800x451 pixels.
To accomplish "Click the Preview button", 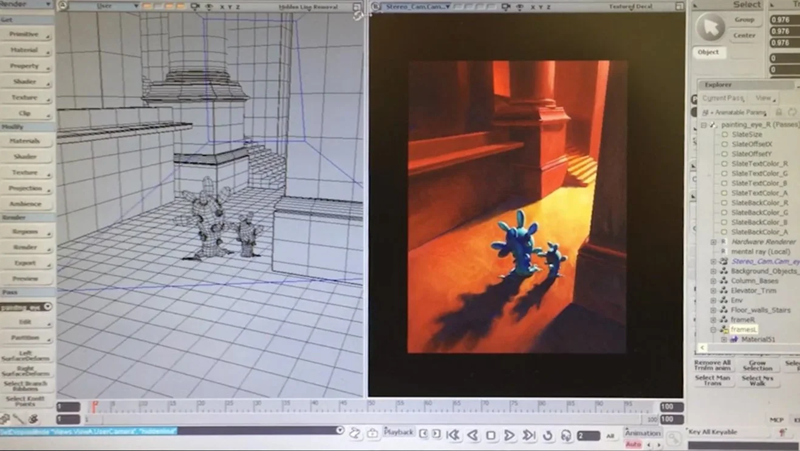I will pyautogui.click(x=25, y=279).
